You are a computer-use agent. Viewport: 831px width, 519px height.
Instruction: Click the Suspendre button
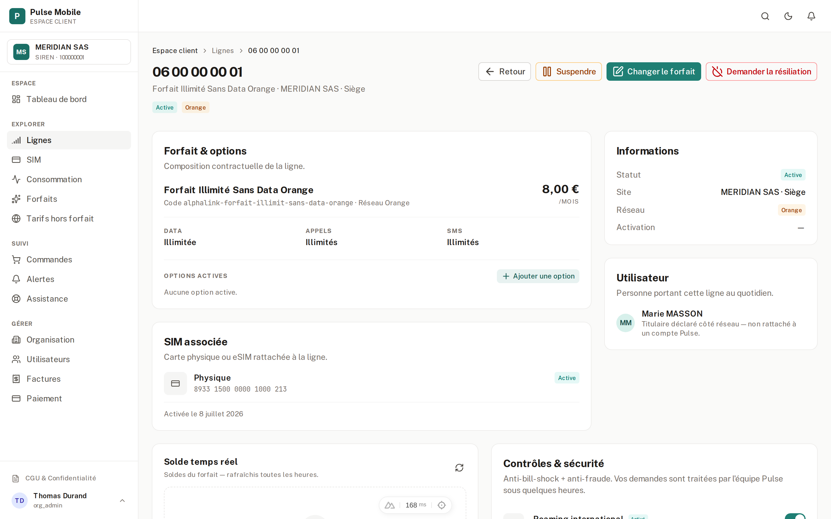568,72
